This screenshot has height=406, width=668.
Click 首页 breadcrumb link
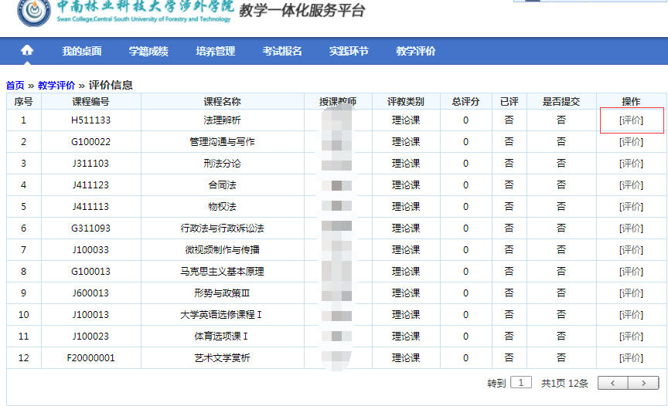coord(15,86)
